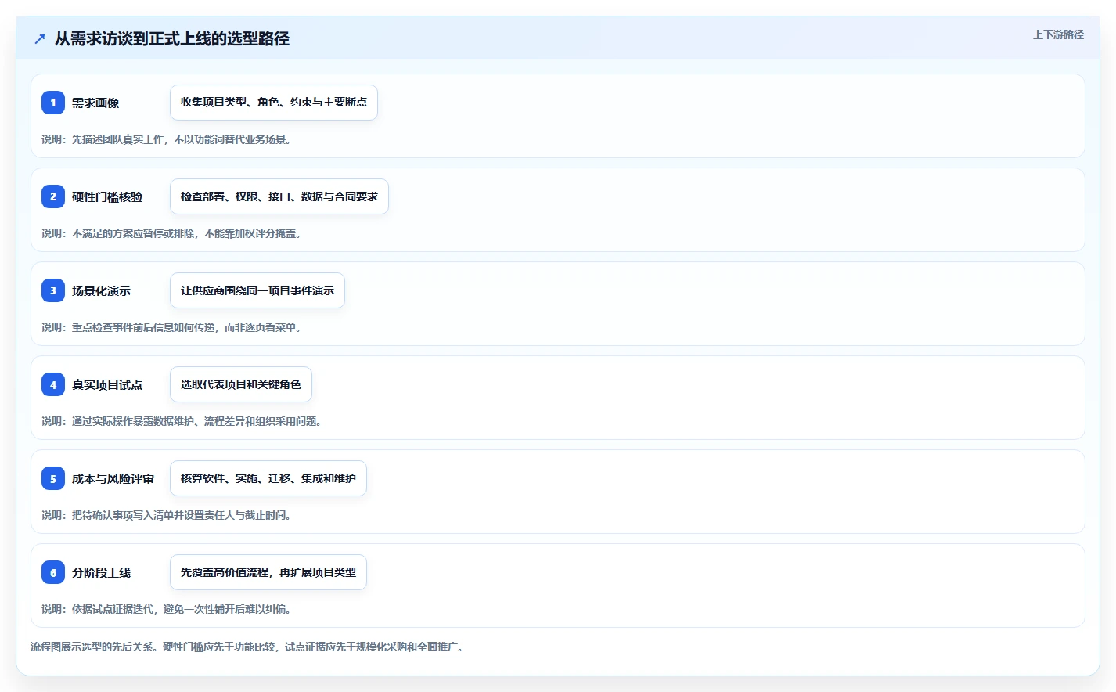Select step number 4 badge
The image size is (1116, 692).
[x=53, y=384]
